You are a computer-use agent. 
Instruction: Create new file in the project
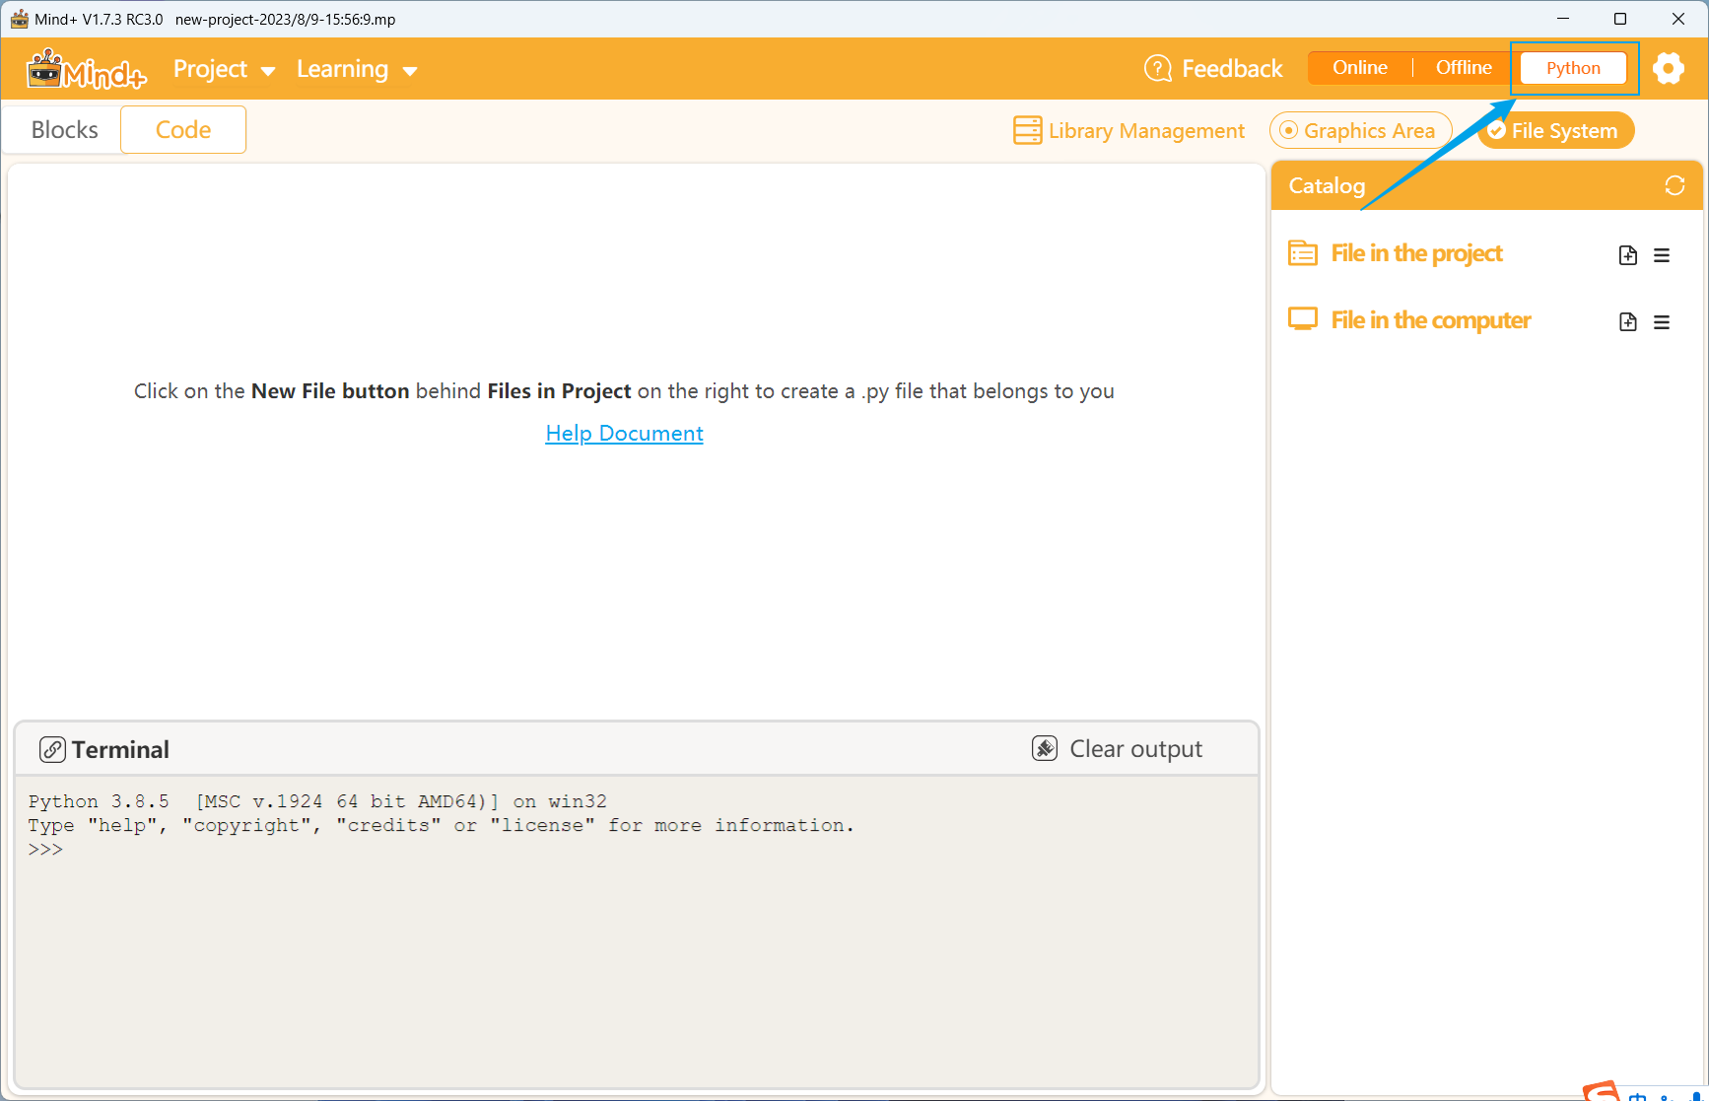point(1627,254)
